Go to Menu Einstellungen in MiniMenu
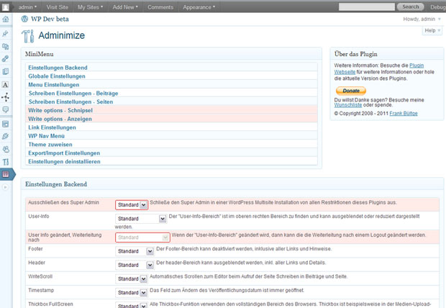 54,84
